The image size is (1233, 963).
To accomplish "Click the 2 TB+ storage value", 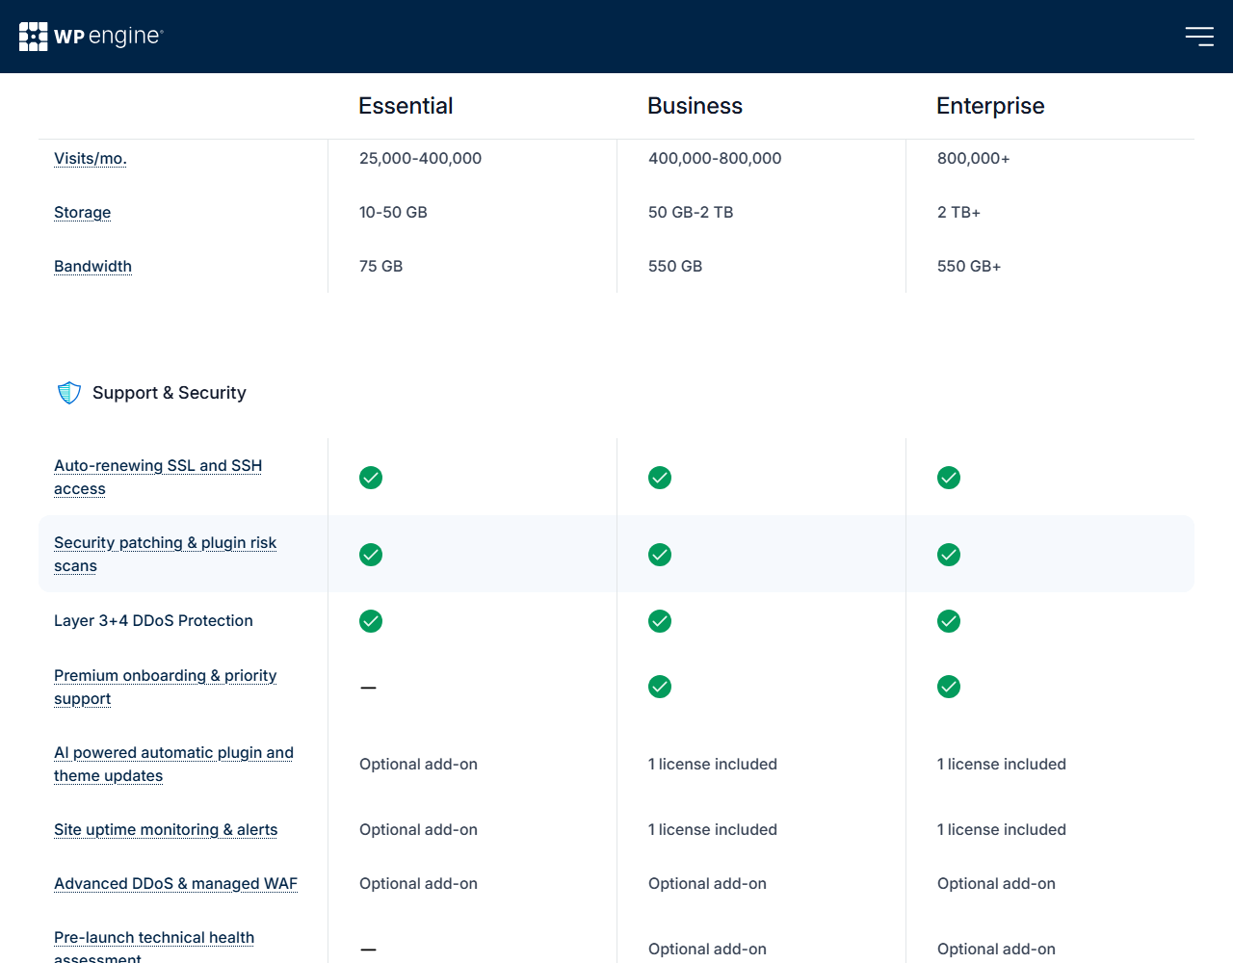I will (x=958, y=213).
